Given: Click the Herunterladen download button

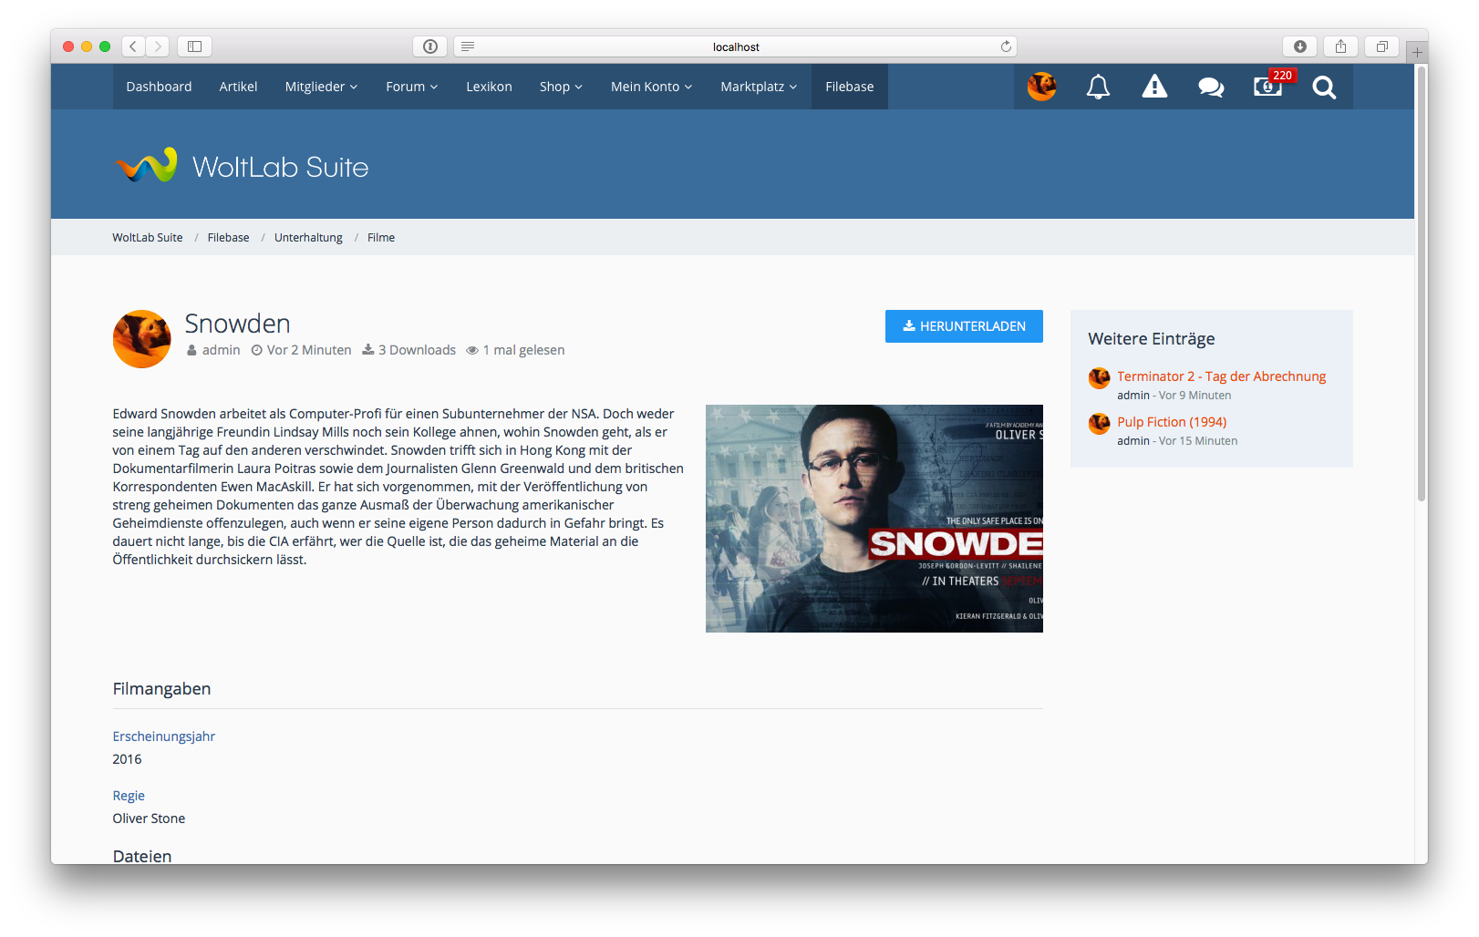Looking at the screenshot, I should 964,326.
